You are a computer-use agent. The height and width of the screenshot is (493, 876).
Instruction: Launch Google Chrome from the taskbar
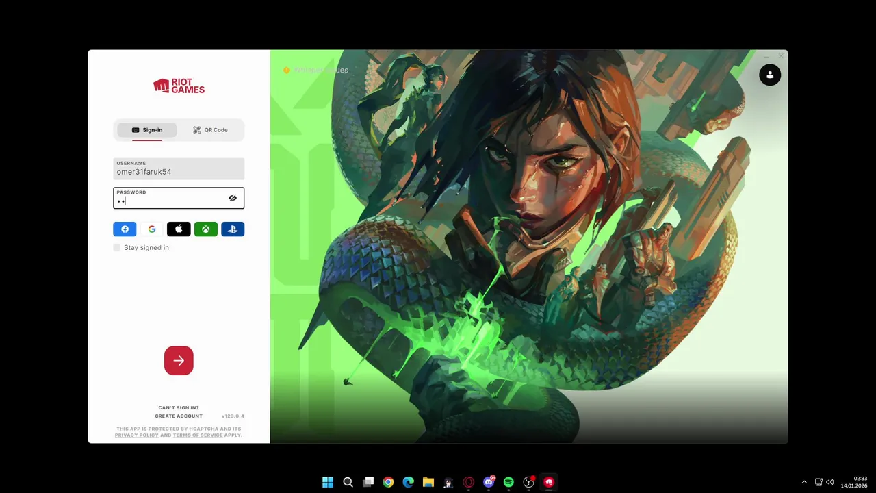point(388,482)
